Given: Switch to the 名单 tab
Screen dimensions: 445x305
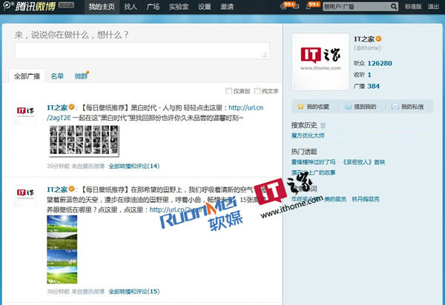Looking at the screenshot, I should click(x=57, y=76).
